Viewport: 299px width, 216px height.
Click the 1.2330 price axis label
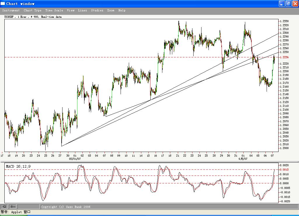(x=284, y=21)
